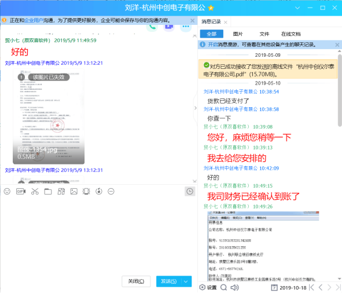Image resolution: width=342 pixels, height=293 pixels.
Task: Switch to the 图片 filter tab
Action: pyautogui.click(x=238, y=34)
